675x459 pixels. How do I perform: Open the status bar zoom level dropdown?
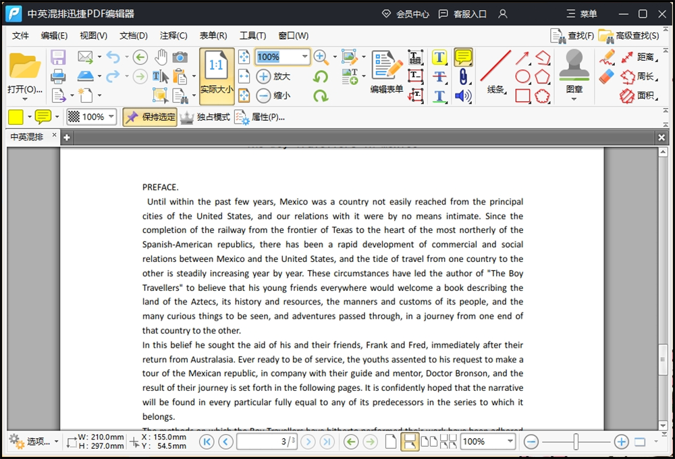[x=510, y=441]
